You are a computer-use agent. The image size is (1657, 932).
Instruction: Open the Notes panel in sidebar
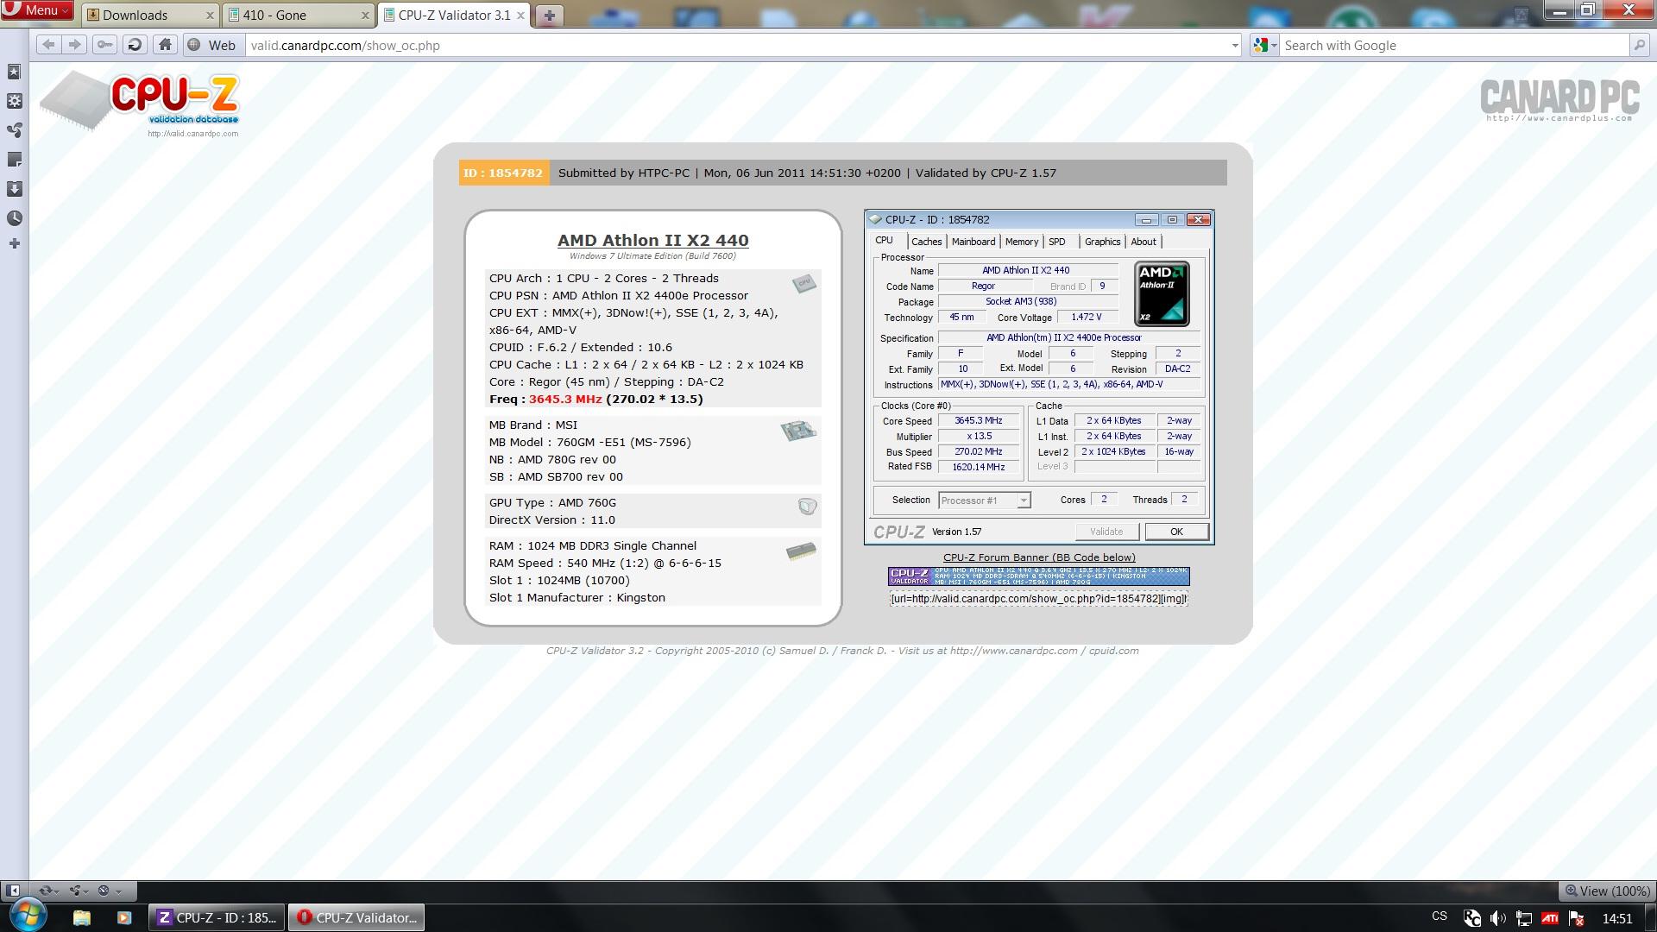(x=14, y=160)
